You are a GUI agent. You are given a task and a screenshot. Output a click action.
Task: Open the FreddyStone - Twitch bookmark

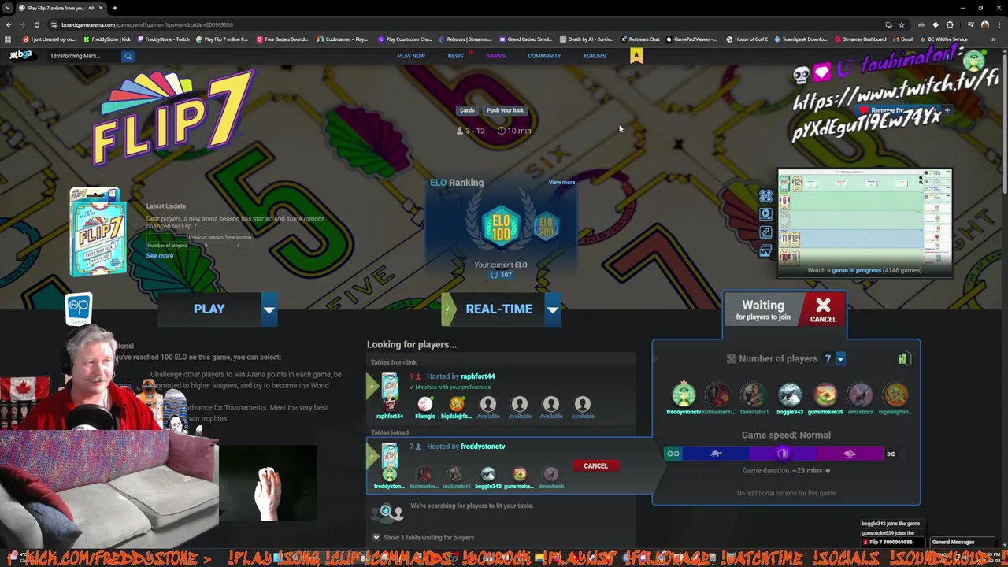pyautogui.click(x=163, y=39)
